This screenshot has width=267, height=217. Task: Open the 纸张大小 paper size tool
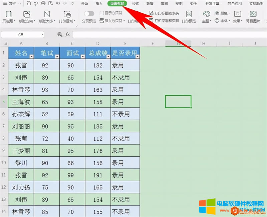click(x=47, y=15)
